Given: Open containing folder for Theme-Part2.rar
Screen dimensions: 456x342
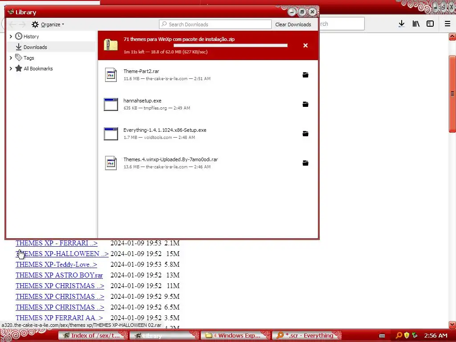Looking at the screenshot, I should [305, 75].
